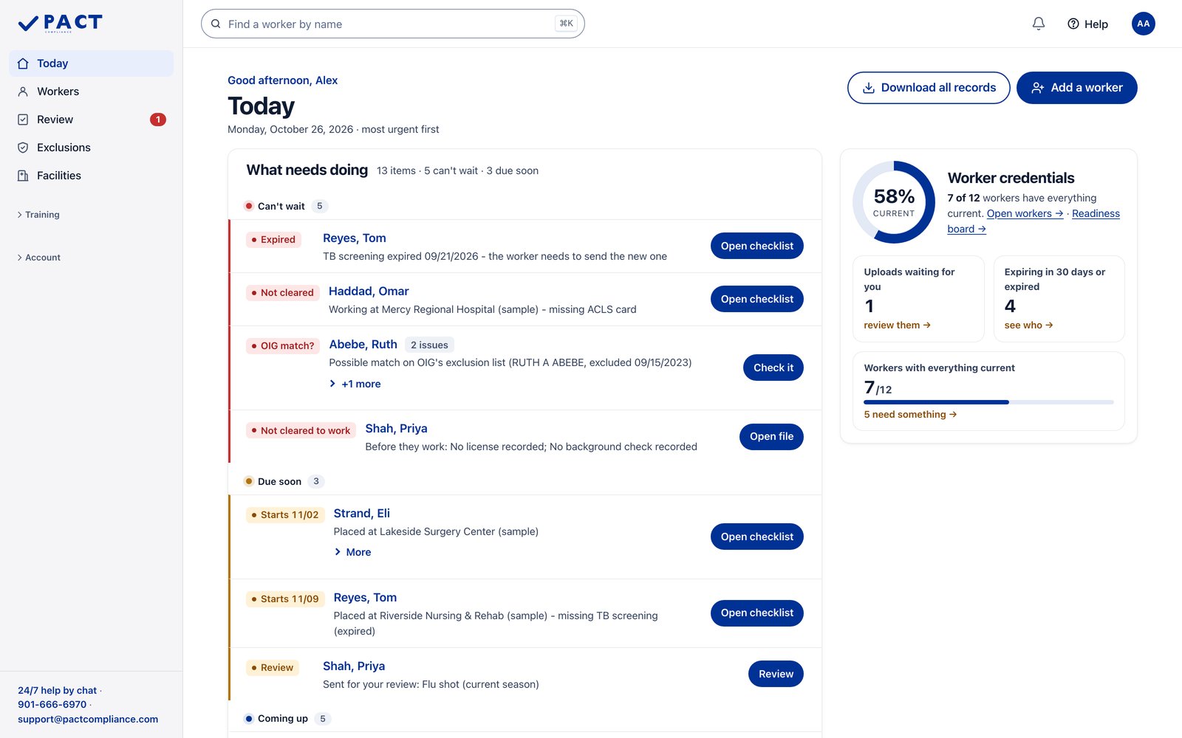The width and height of the screenshot is (1182, 738).
Task: Open Abebe, Ruth worker name link
Action: coord(363,345)
